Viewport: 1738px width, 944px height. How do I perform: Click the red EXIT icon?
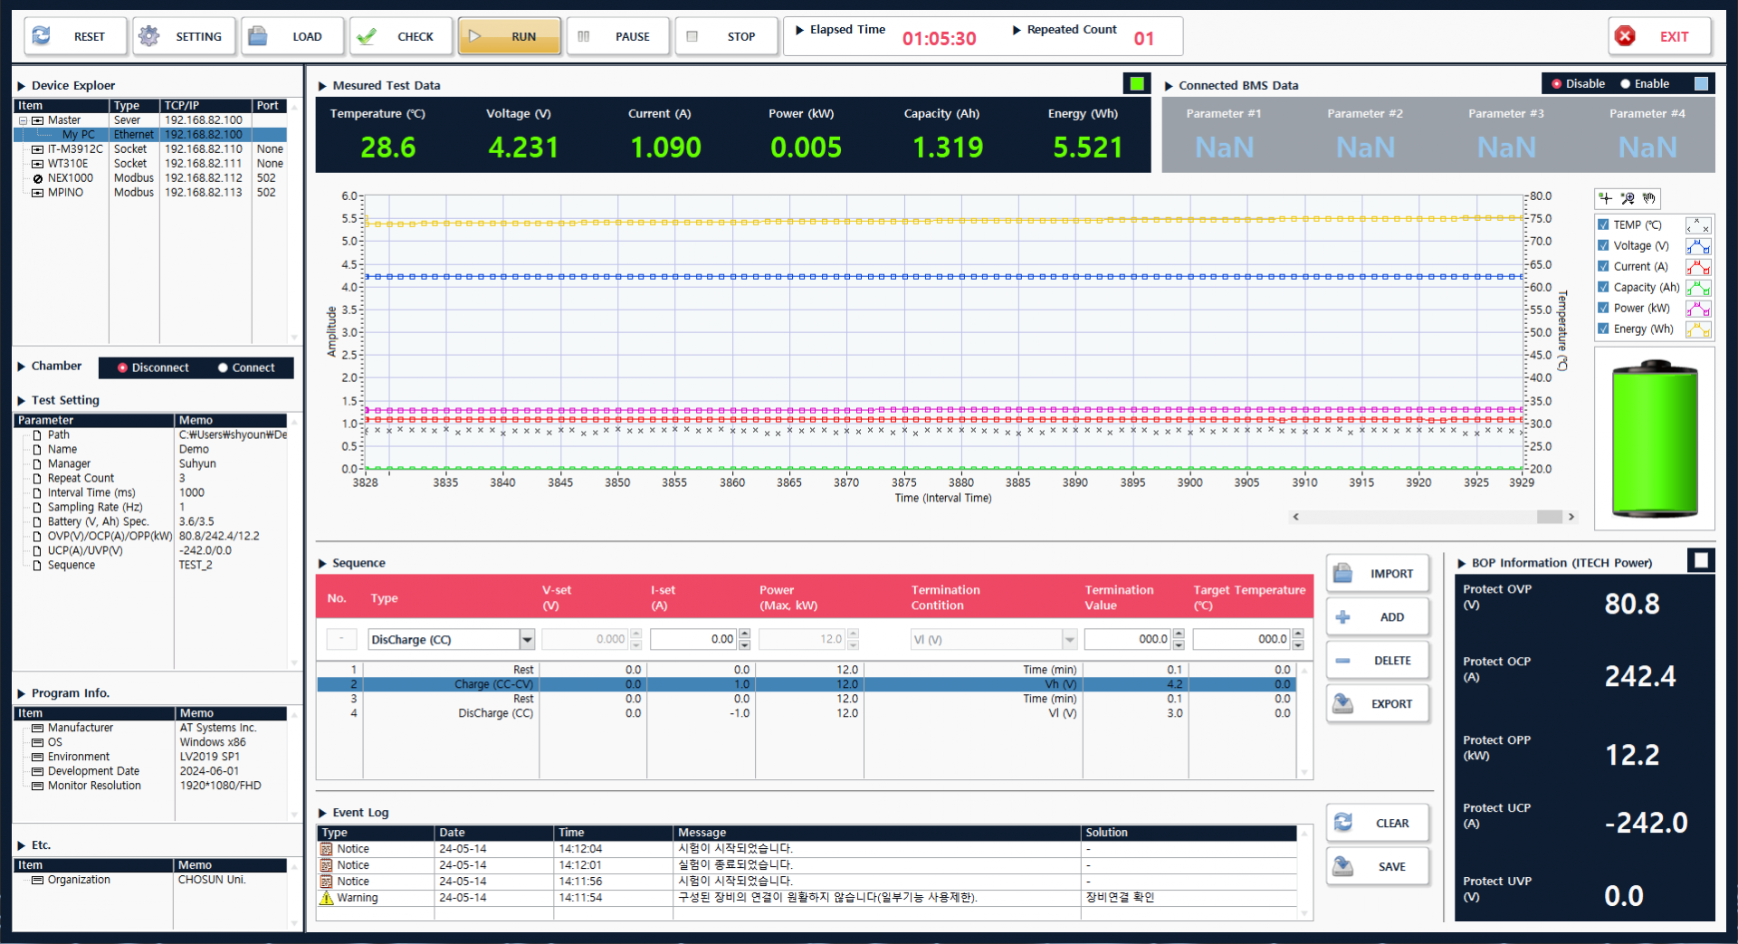[x=1626, y=36]
